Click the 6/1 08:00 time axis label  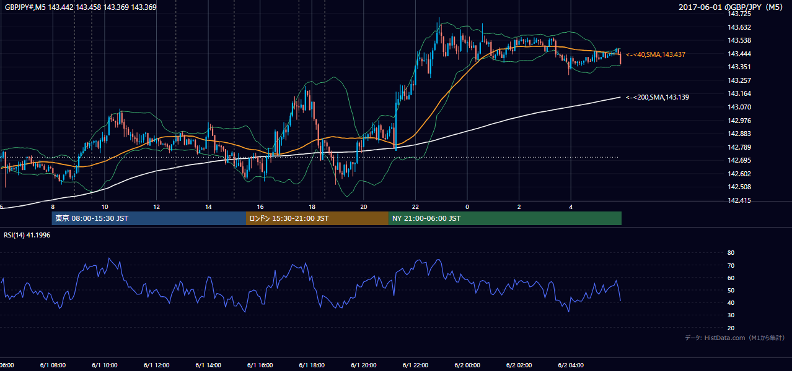point(52,365)
